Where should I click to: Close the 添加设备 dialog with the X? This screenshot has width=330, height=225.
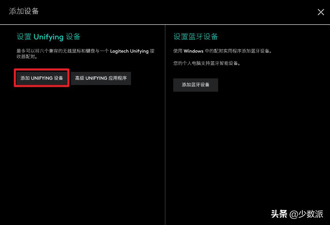tap(321, 12)
